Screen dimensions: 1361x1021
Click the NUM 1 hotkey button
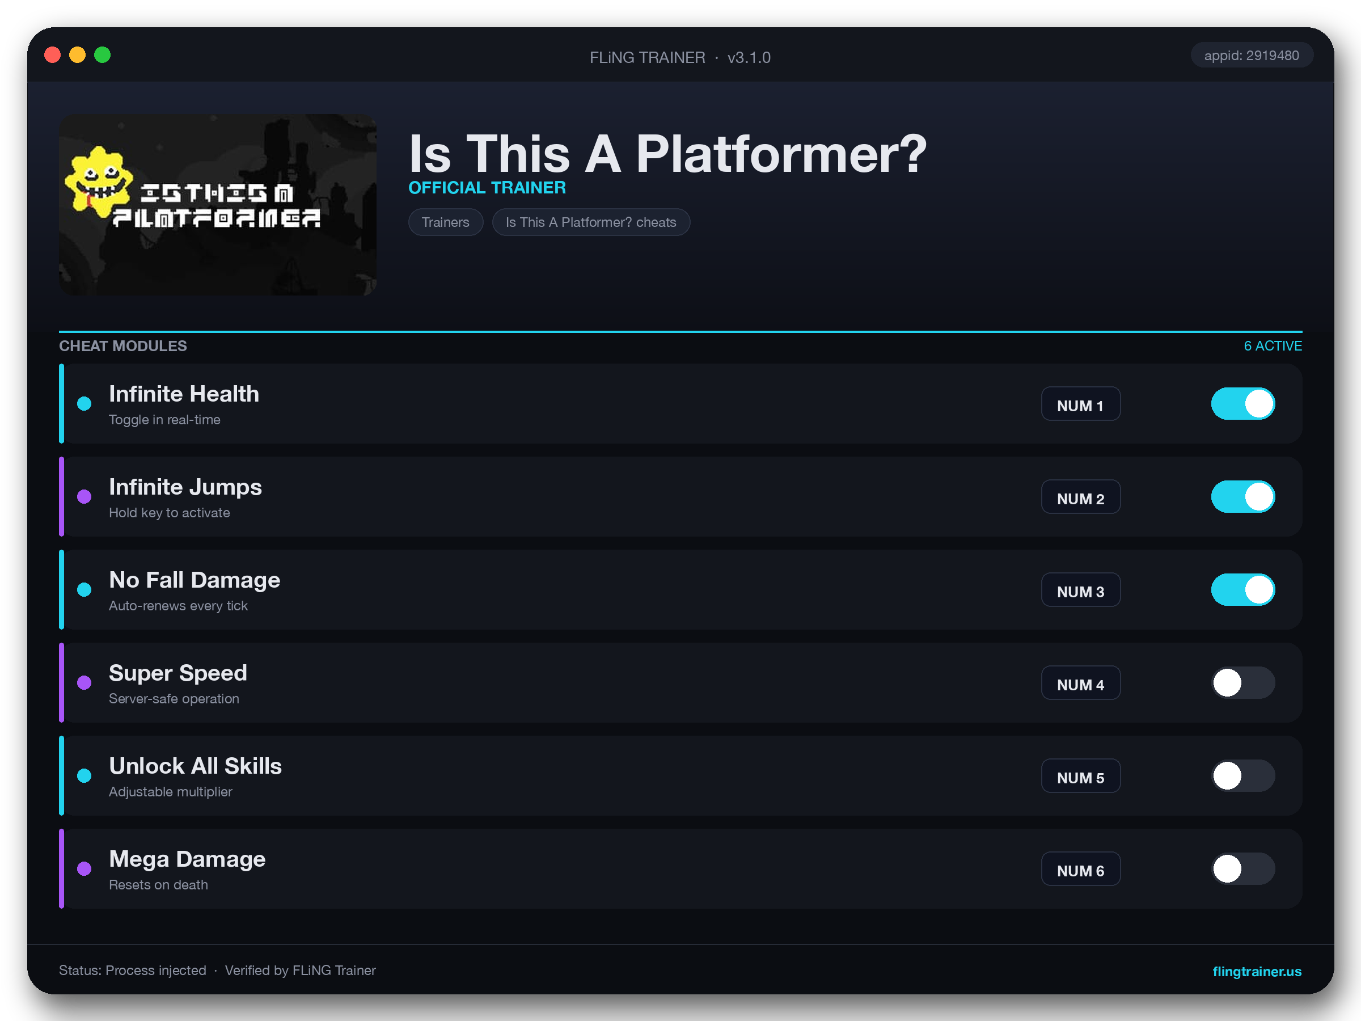point(1080,404)
